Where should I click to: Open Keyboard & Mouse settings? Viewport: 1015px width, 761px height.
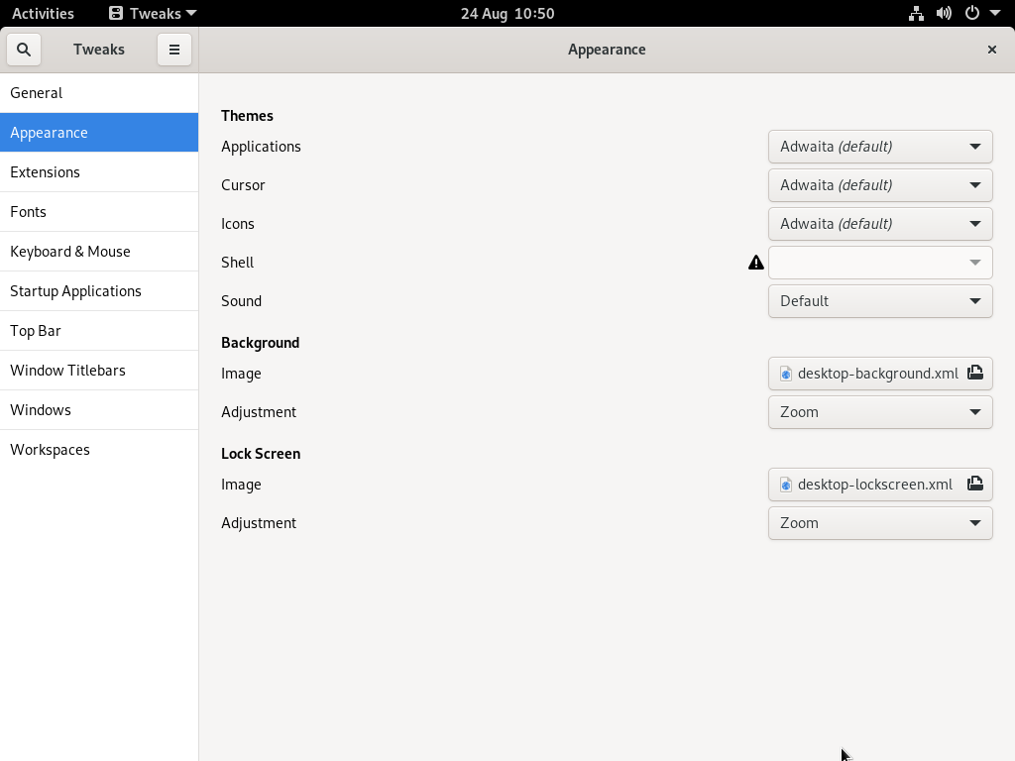coord(99,251)
